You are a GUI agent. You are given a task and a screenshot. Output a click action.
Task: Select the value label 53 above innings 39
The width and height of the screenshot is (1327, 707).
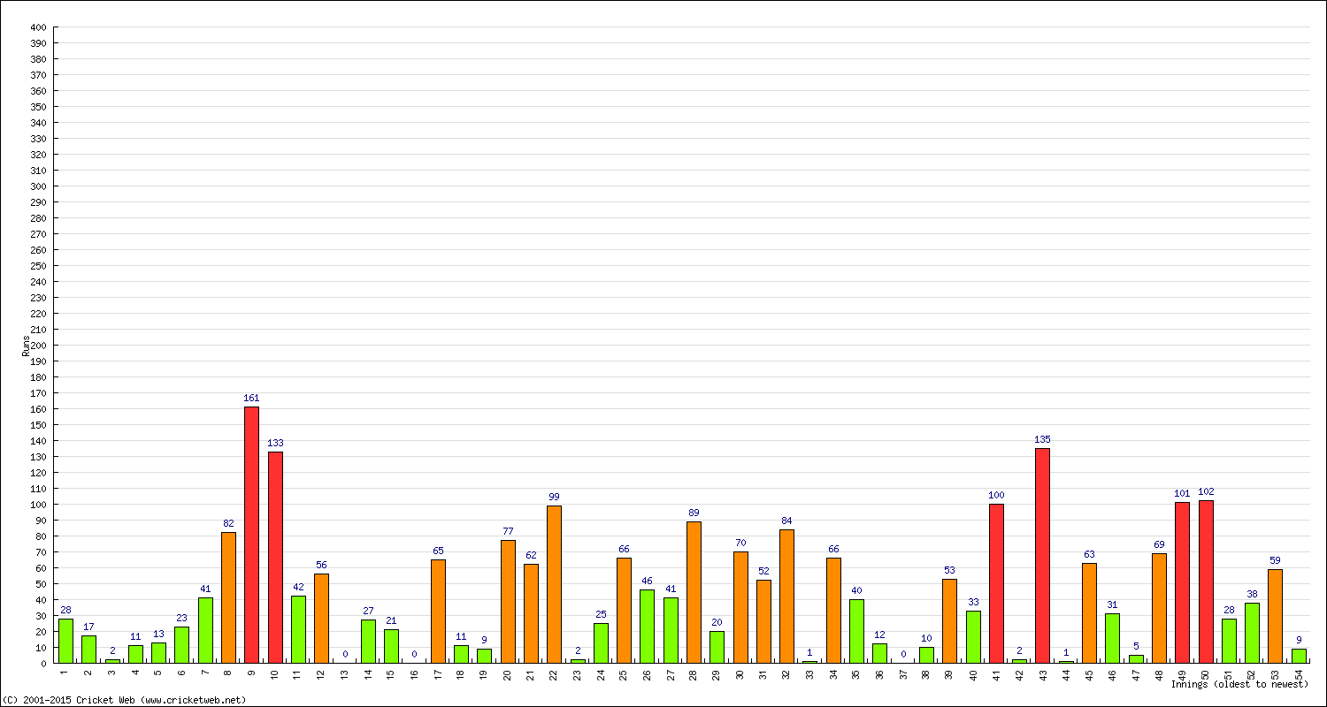click(x=949, y=570)
